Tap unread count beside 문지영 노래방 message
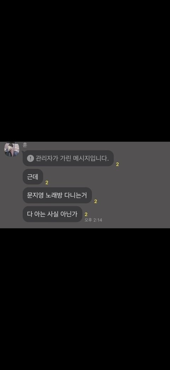The width and height of the screenshot is (170, 370). click(96, 201)
